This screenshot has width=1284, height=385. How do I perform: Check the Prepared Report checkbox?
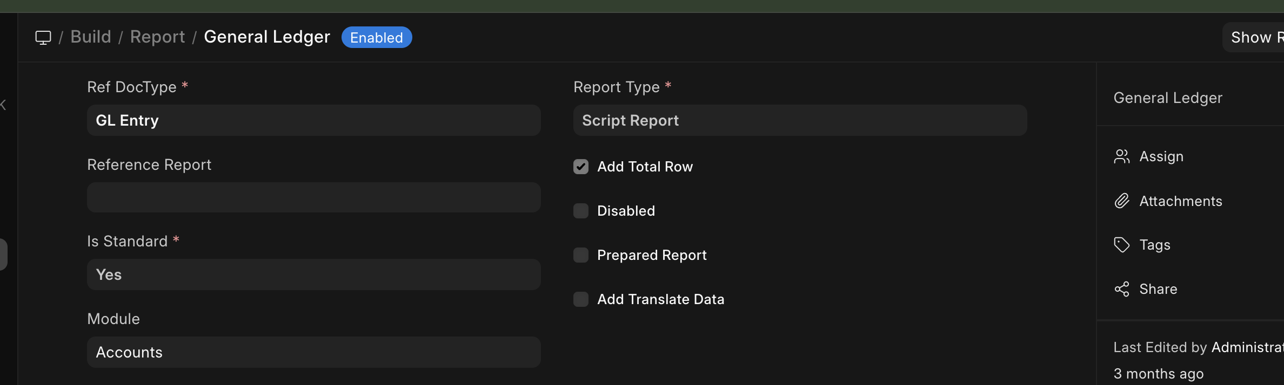[581, 255]
